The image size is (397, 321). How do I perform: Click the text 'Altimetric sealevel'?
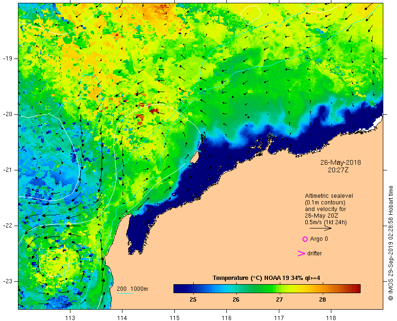[x=329, y=196]
